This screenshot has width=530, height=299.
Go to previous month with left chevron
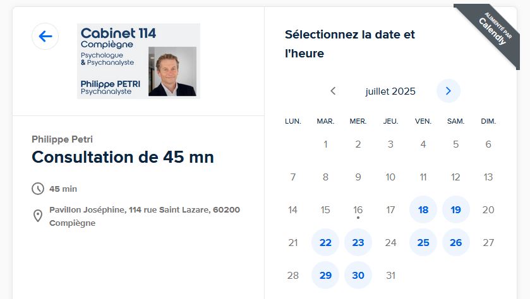(x=333, y=91)
